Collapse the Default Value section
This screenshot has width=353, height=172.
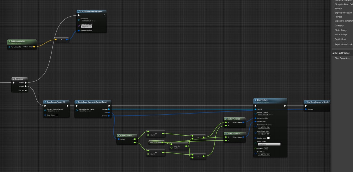(333, 53)
